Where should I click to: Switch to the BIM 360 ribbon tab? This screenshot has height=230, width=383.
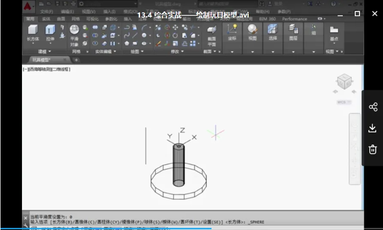tap(267, 19)
